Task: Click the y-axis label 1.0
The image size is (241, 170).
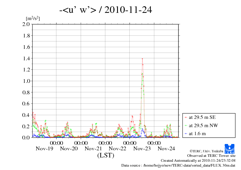Action: (x=26, y=81)
